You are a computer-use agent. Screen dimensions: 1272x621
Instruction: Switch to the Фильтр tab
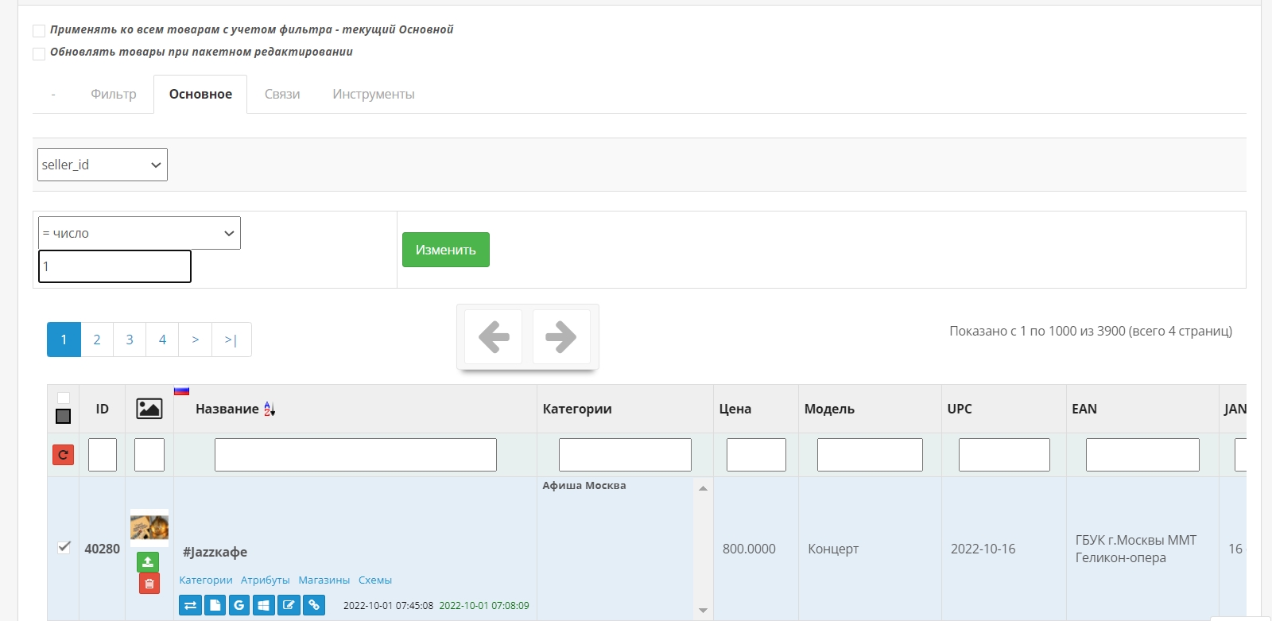(114, 94)
